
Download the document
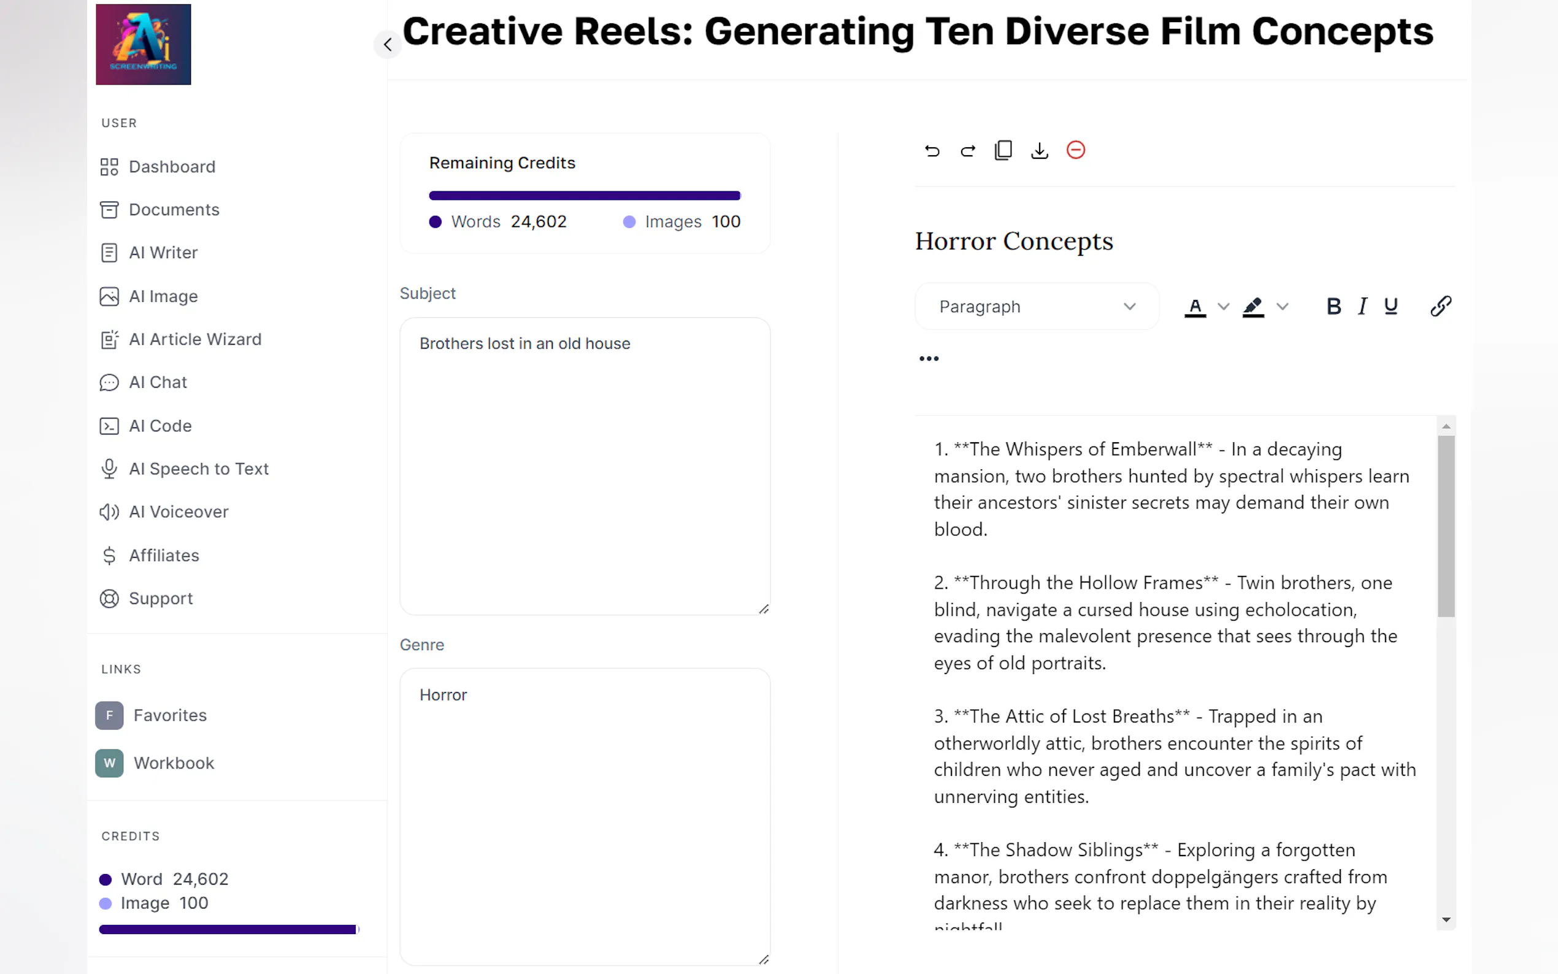click(1039, 150)
